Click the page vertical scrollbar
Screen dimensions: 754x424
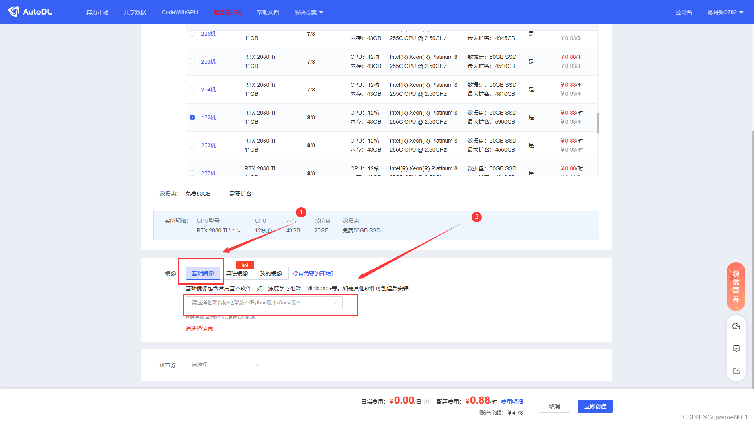752,259
